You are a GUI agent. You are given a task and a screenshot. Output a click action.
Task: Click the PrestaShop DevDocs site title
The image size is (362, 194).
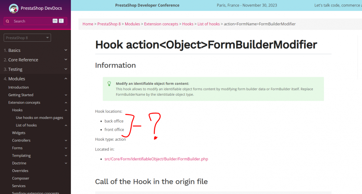pyautogui.click(x=41, y=8)
